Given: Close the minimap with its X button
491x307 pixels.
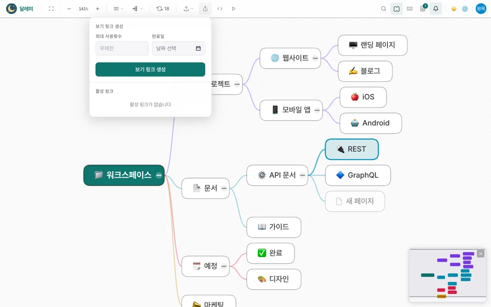Looking at the screenshot, I should [x=481, y=254].
